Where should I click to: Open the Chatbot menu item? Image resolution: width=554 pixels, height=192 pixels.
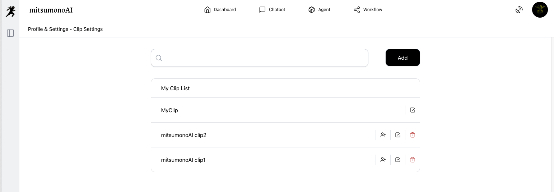click(x=272, y=10)
